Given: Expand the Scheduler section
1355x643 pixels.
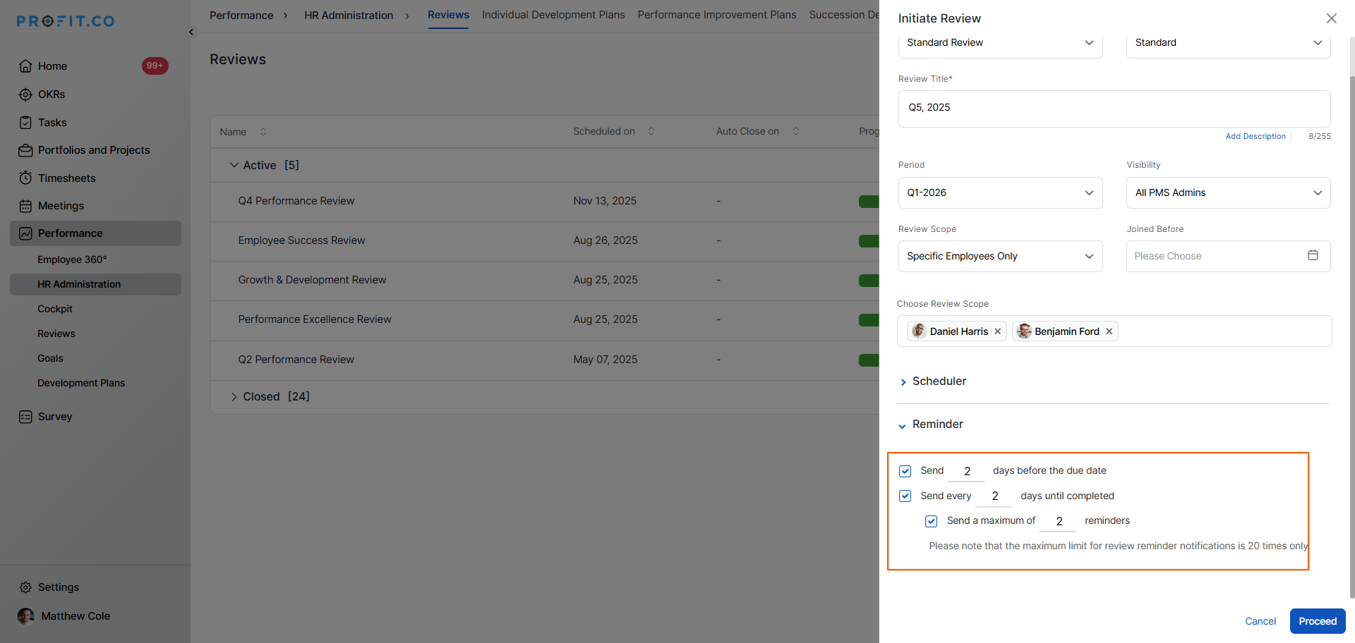Looking at the screenshot, I should tap(939, 381).
